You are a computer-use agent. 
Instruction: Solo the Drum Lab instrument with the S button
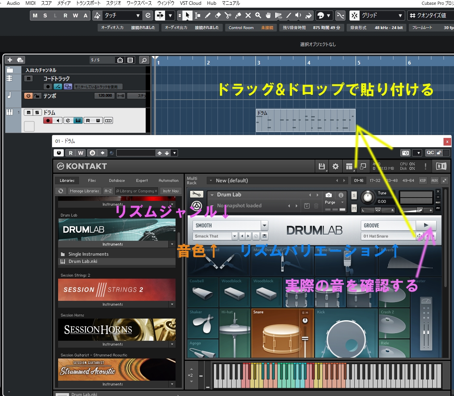[354, 194]
